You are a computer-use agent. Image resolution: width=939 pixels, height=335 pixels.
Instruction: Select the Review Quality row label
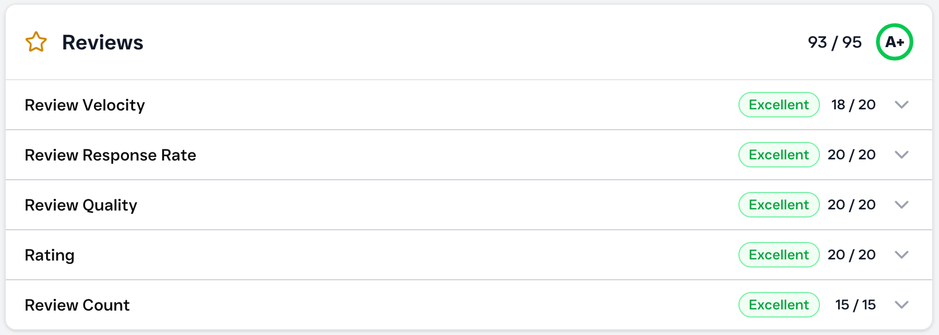coord(81,205)
